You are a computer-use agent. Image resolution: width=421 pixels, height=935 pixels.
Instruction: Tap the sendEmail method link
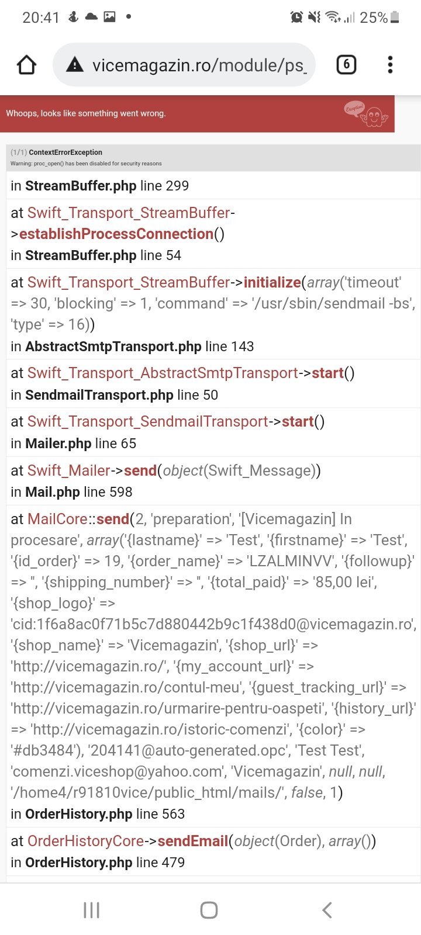pyautogui.click(x=192, y=841)
